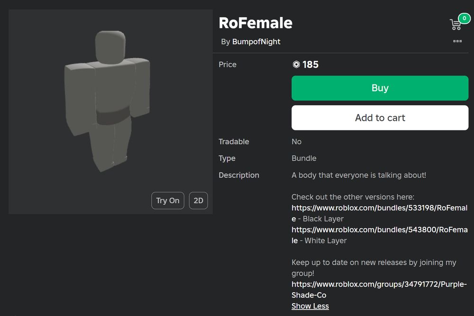Open the RoFemale Black Layer bundle link
The image size is (474, 316).
coord(379,213)
